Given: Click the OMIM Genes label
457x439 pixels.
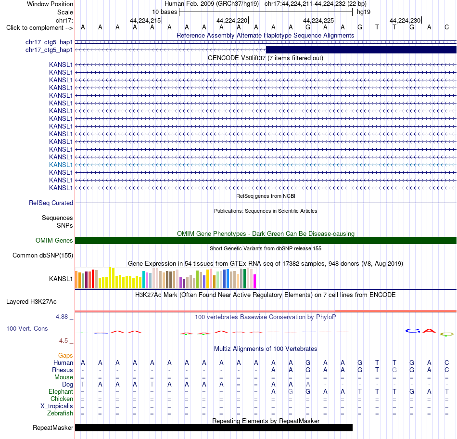Looking at the screenshot, I should pyautogui.click(x=54, y=240).
